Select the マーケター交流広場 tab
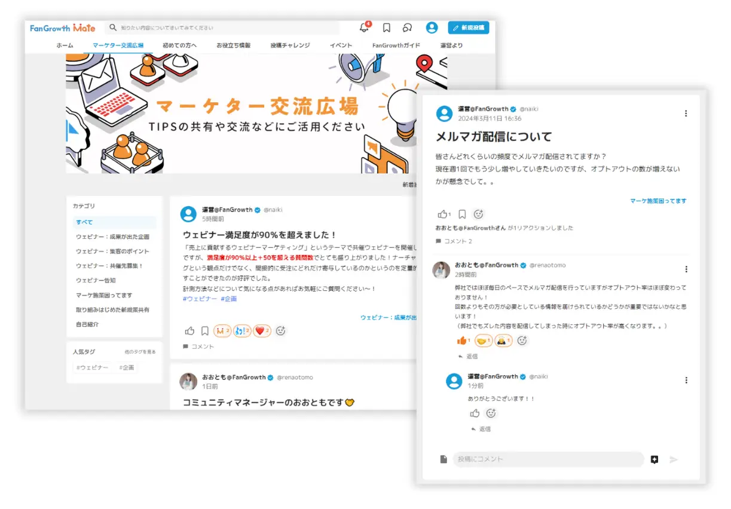This screenshot has height=509, width=731. coord(118,45)
